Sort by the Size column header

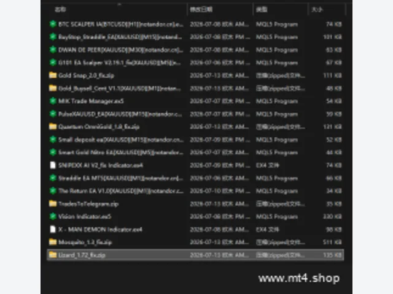point(317,10)
